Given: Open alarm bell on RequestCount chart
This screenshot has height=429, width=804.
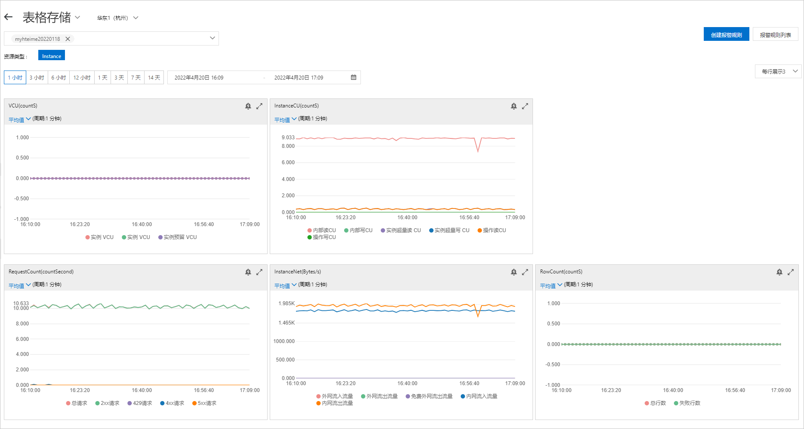Looking at the screenshot, I should 248,272.
